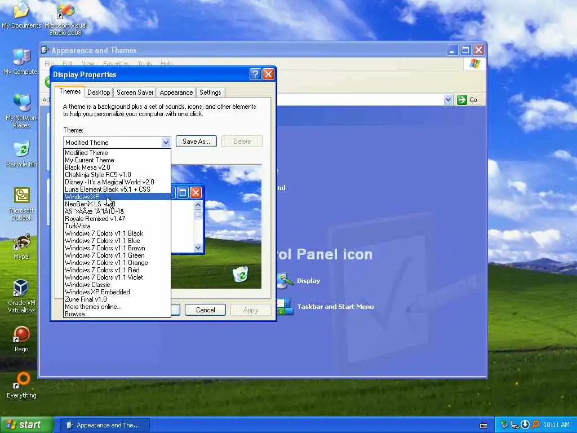Choose Modified Theme from the list
The width and height of the screenshot is (577, 433).
[117, 153]
